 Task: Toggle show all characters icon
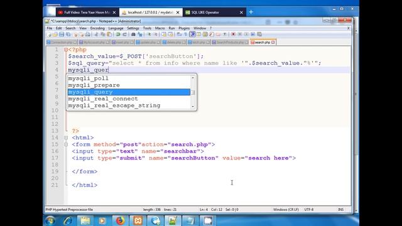click(x=186, y=34)
